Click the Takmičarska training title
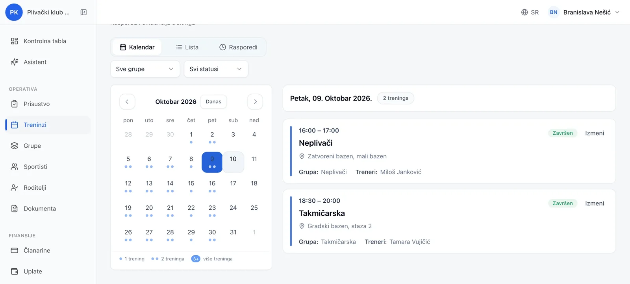The height and width of the screenshot is (284, 630). 322,213
